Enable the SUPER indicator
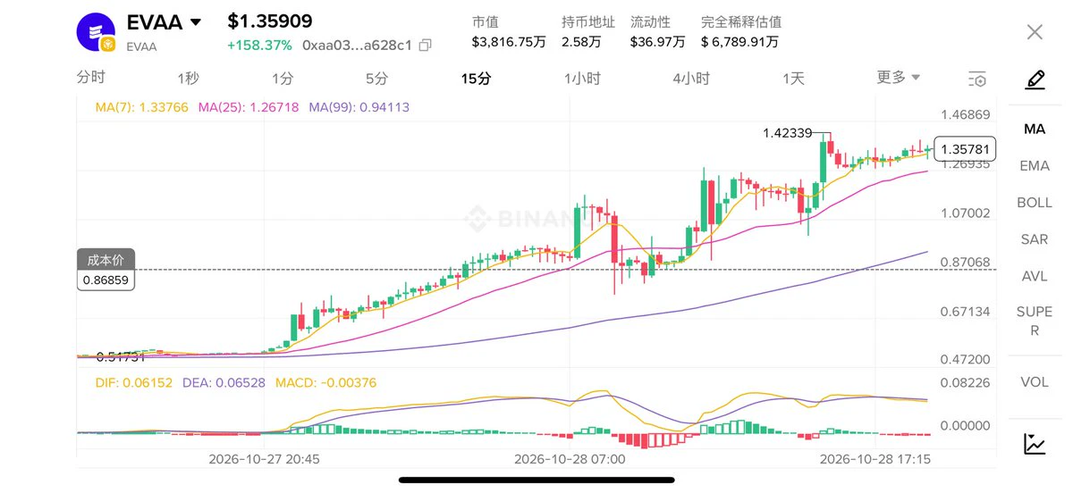 click(x=1035, y=321)
